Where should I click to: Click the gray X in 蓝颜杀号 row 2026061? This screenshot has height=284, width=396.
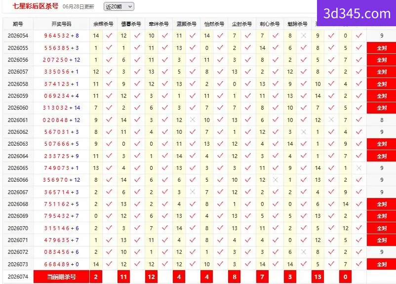point(193,120)
